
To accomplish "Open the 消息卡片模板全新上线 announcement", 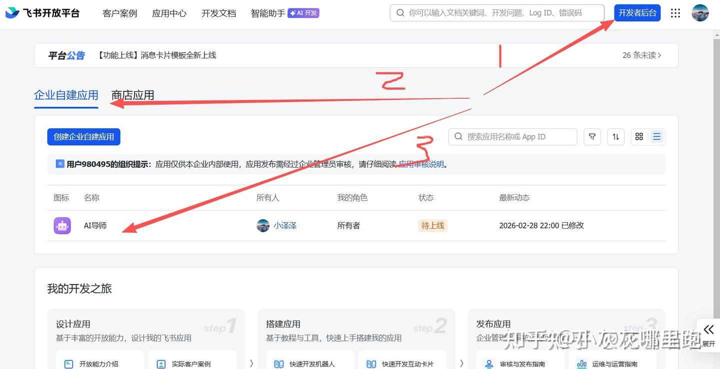I will (x=157, y=55).
